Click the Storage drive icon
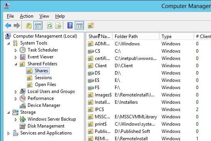The image size is (211, 141). tap(15, 112)
